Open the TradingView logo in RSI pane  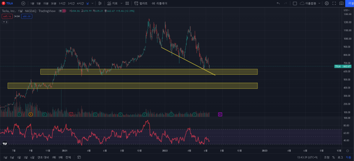click(x=5, y=144)
